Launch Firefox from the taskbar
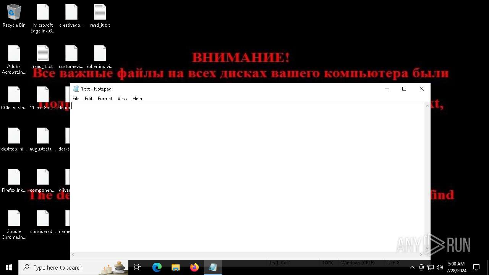The width and height of the screenshot is (489, 275). (x=194, y=267)
